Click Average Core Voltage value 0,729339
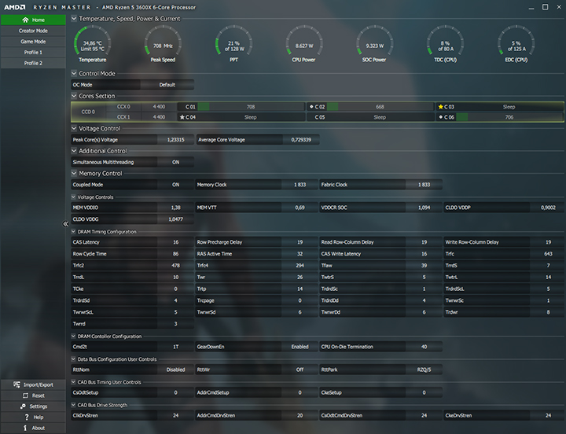Screen dimensions: 566x434 click(301, 140)
